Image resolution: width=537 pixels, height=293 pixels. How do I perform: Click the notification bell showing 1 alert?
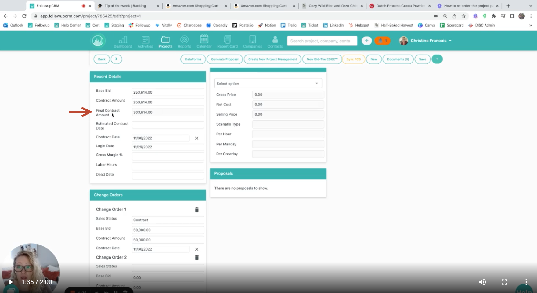pyautogui.click(x=382, y=40)
